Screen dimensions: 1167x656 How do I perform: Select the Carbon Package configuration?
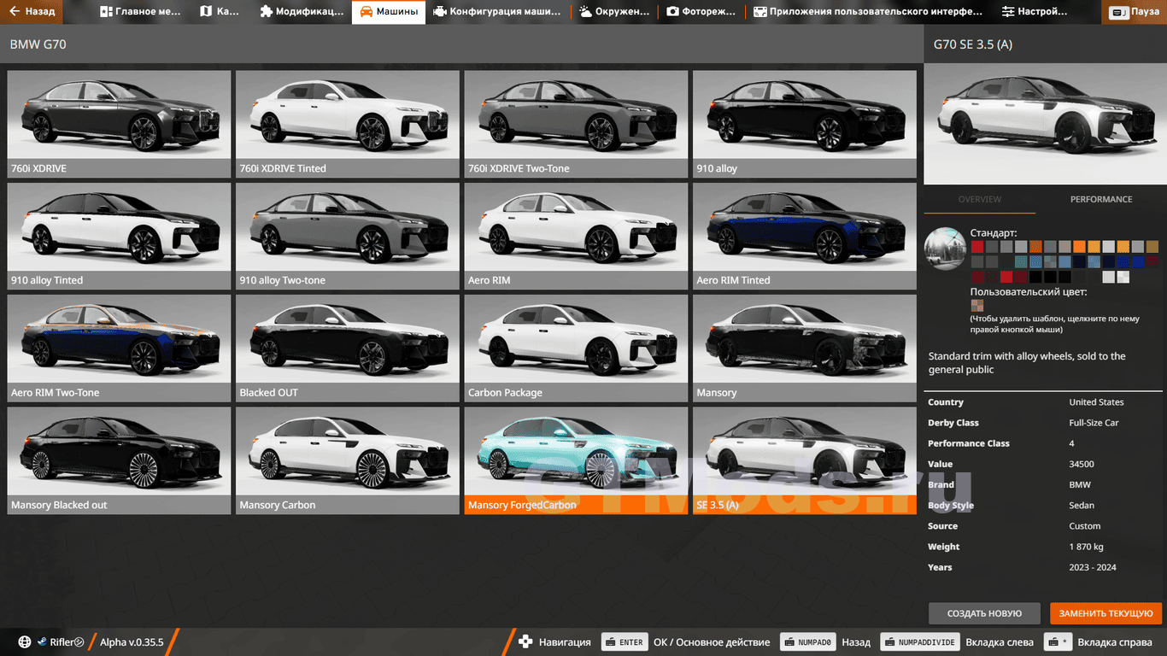[576, 348]
